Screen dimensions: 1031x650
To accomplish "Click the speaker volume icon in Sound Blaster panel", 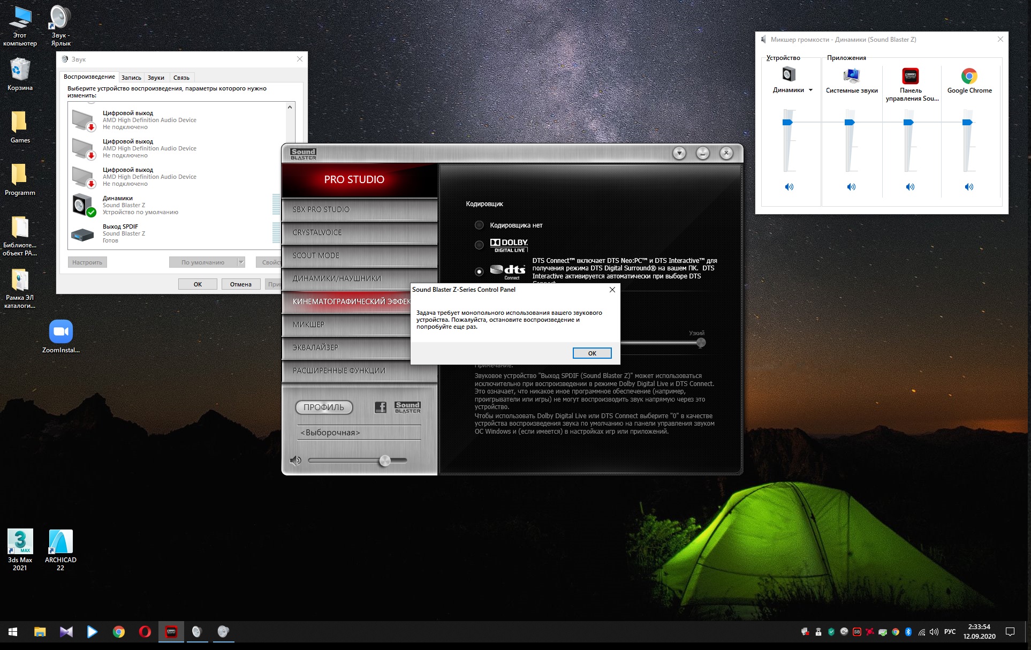I will click(x=295, y=460).
